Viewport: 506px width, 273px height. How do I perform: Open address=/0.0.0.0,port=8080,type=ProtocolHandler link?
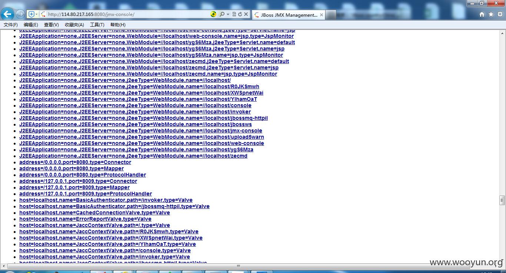point(83,175)
